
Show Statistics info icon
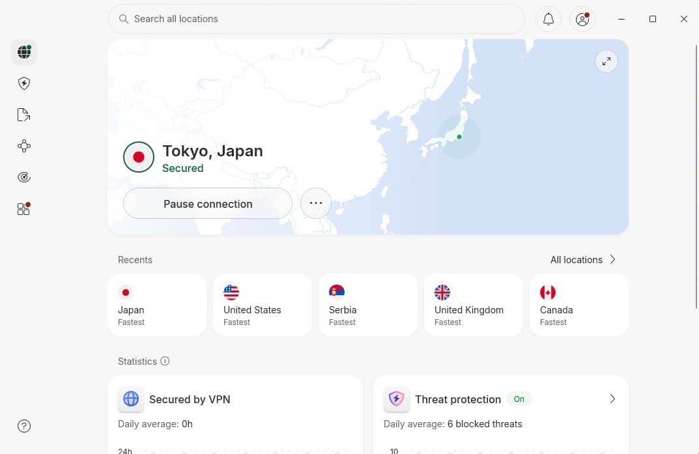(x=165, y=361)
